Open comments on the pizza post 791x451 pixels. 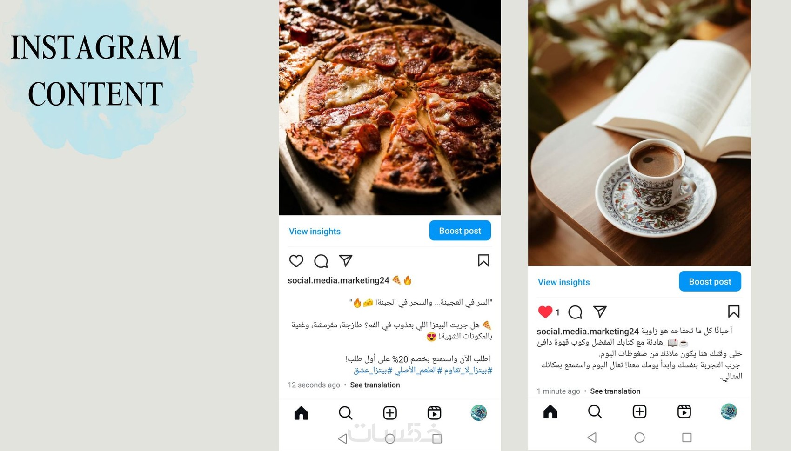tap(321, 261)
